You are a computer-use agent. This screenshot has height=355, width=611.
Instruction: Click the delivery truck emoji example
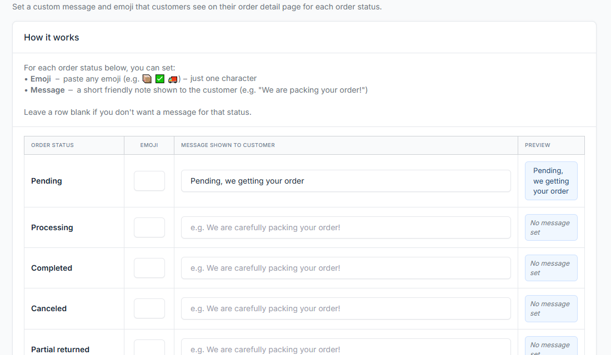click(173, 79)
